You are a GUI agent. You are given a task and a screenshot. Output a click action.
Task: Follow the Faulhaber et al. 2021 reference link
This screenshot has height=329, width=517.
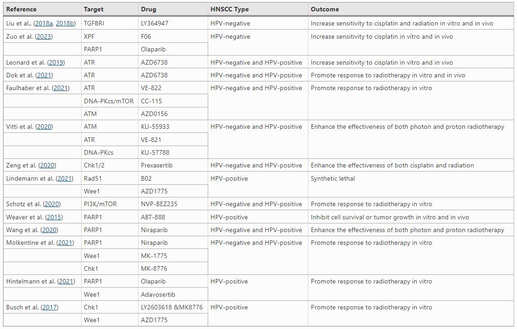(x=61, y=88)
